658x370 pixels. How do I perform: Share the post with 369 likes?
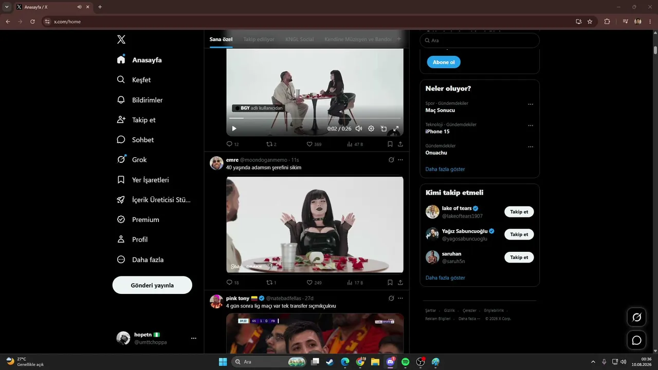pyautogui.click(x=400, y=144)
